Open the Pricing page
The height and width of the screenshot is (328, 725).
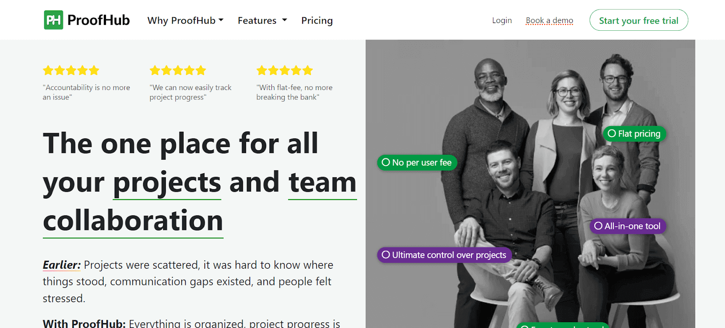317,20
